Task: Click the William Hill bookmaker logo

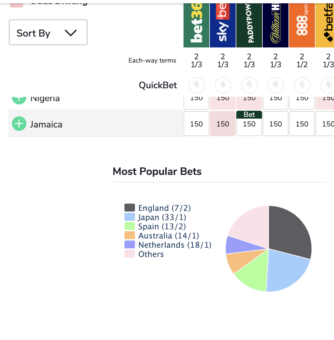Action: (x=276, y=25)
